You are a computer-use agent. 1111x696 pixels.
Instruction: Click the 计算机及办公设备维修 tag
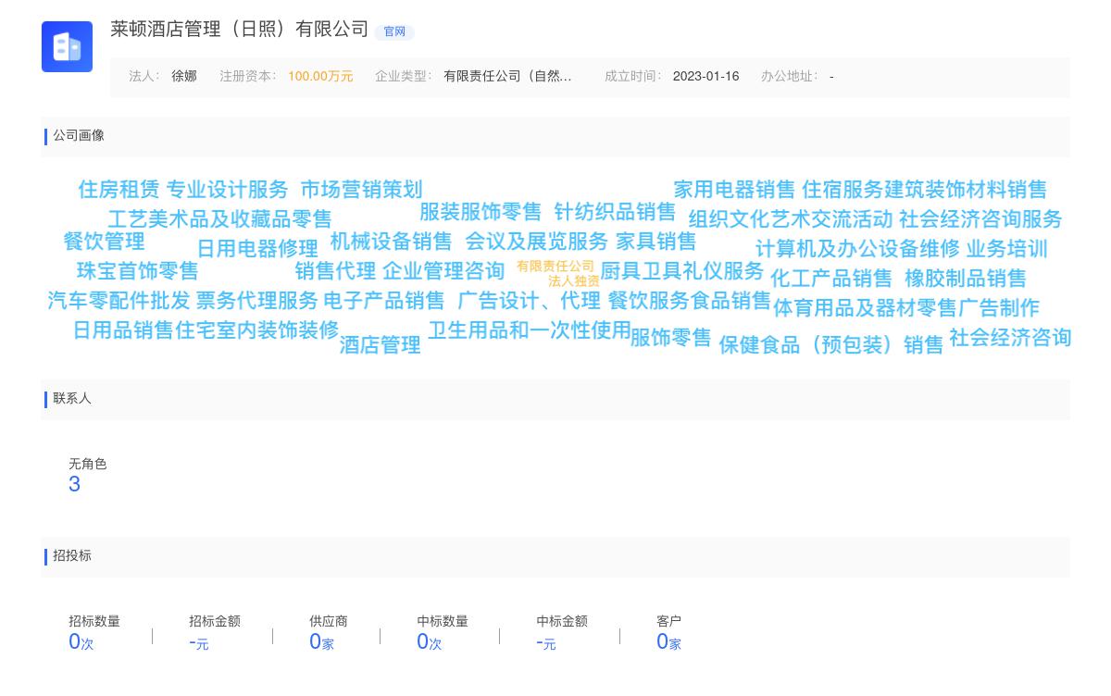857,249
